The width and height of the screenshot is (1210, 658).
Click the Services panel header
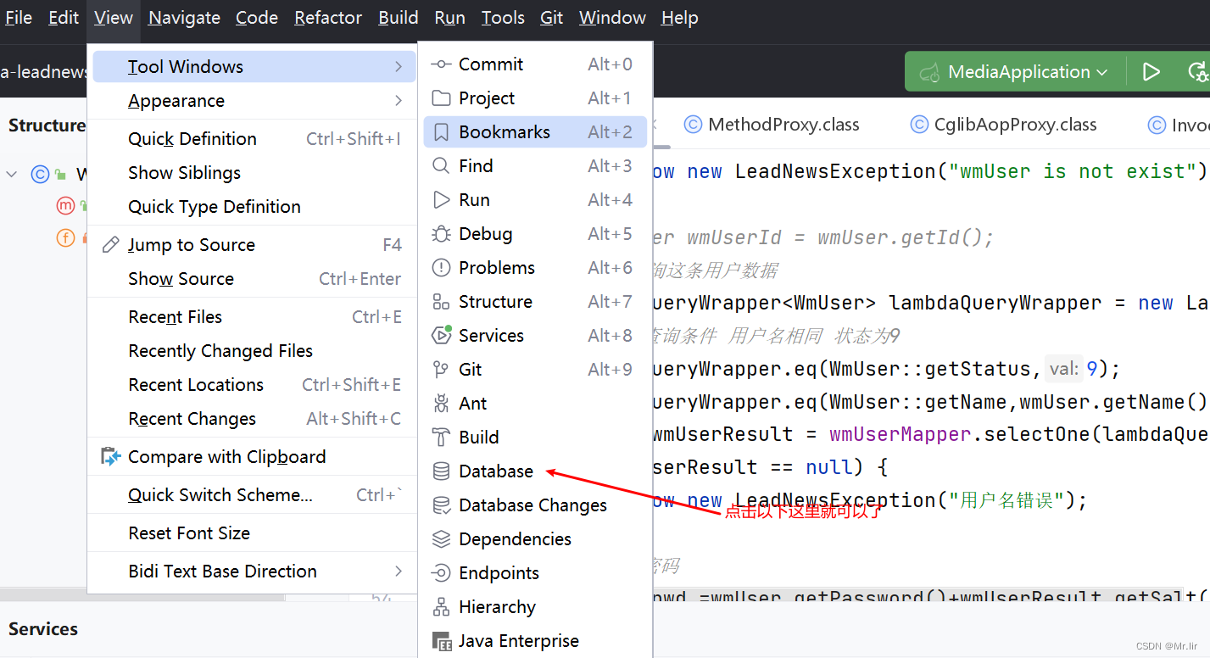click(43, 629)
